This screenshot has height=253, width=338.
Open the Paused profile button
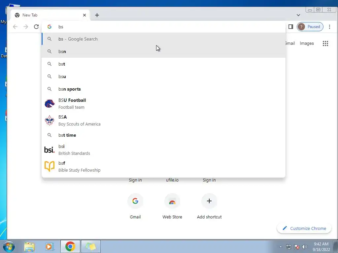[x=310, y=27]
